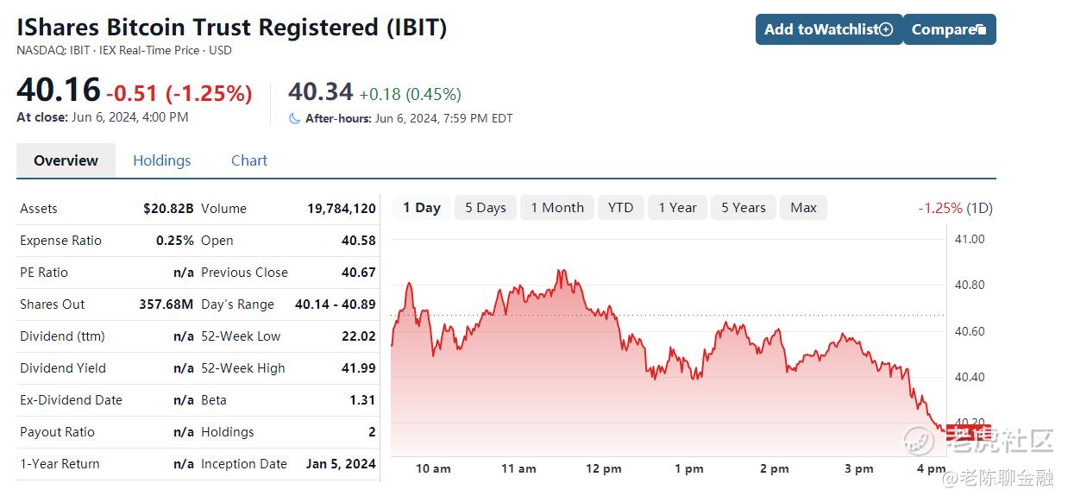Open the Chart tab

tap(249, 160)
